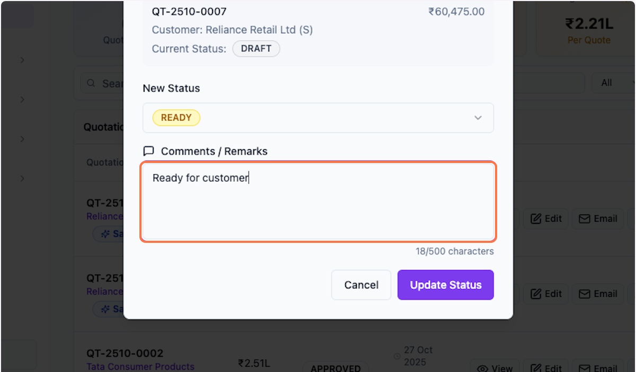Click the first row Email envelope icon
Image resolution: width=636 pixels, height=372 pixels.
point(584,219)
